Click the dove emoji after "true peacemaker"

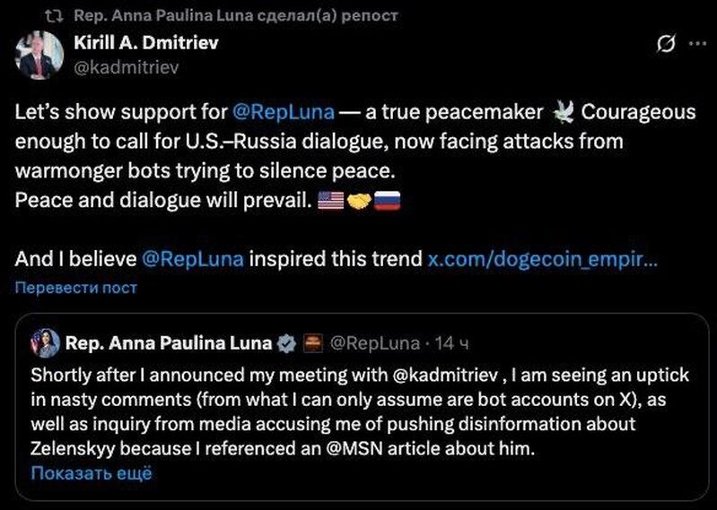pyautogui.click(x=564, y=112)
